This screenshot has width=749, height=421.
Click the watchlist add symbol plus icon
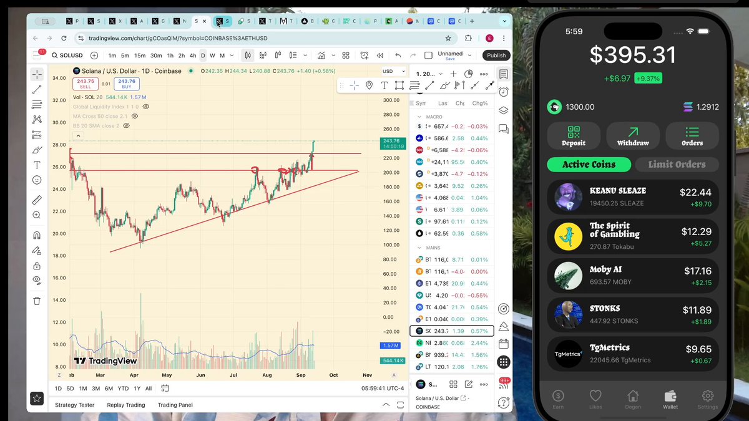454,74
